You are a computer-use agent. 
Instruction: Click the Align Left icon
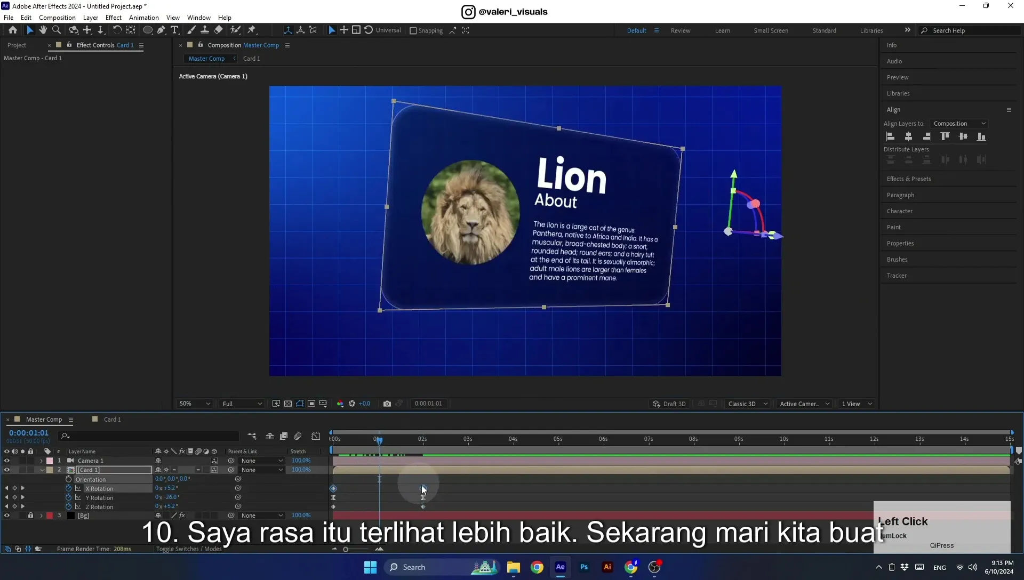coord(891,136)
